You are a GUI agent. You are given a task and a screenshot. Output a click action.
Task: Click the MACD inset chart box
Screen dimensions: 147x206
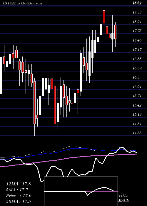click(x=81, y=191)
